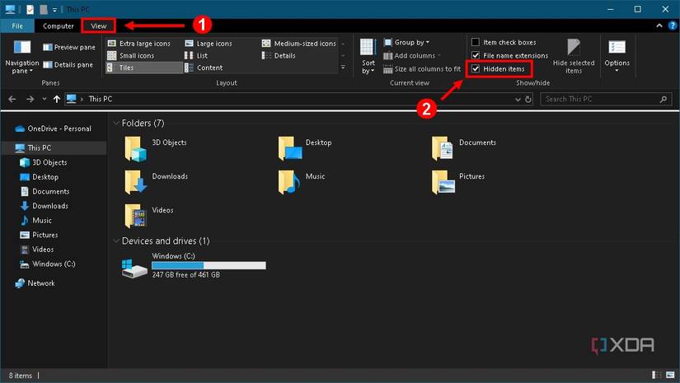Select Large icons layout
Viewport: 680px width, 383px height.
tap(209, 44)
